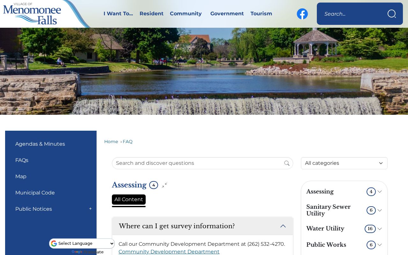408x255 pixels.
Task: Follow the Community Development Department link
Action: [169, 252]
